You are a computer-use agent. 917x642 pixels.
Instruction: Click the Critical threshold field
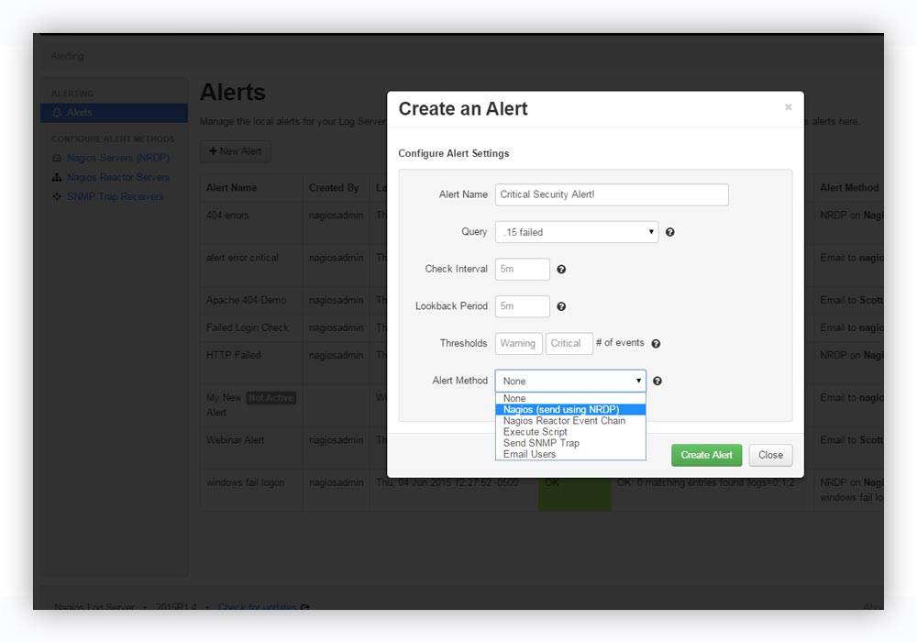pyautogui.click(x=569, y=343)
